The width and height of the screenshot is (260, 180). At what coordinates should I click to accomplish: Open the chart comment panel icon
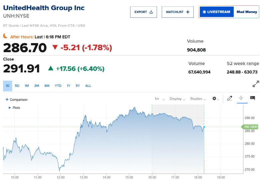pos(252,98)
